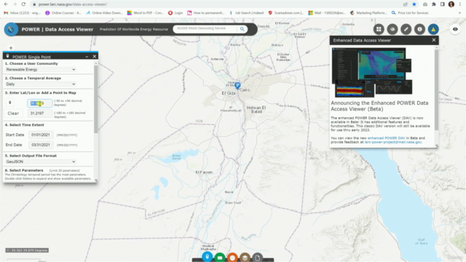The image size is (466, 262).
Task: Select the orange circle global icon
Action: [232, 257]
